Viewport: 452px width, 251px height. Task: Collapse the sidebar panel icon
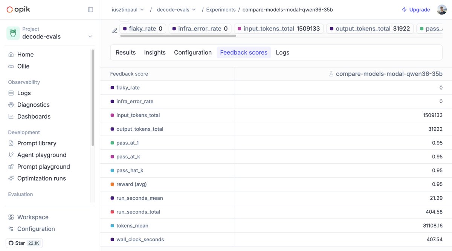[x=90, y=10]
